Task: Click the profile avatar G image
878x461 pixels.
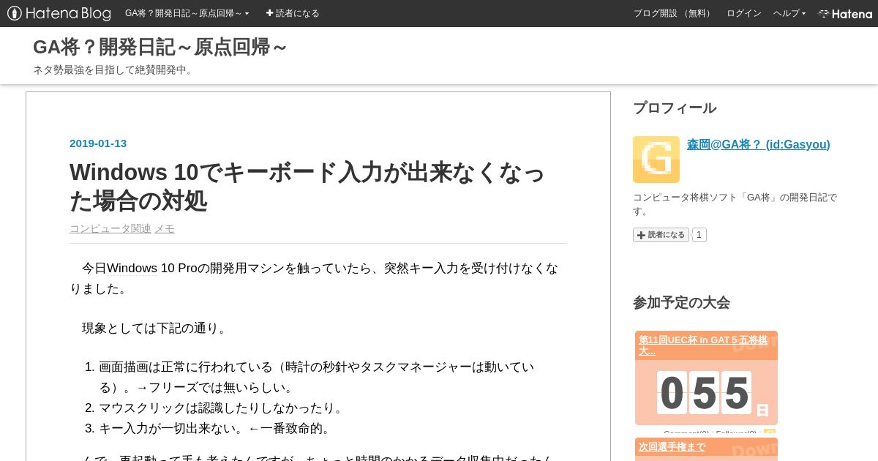Action: (656, 160)
